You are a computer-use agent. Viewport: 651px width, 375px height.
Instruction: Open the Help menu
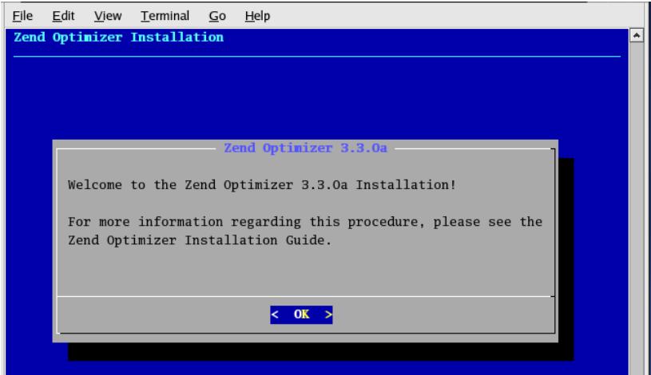point(257,16)
